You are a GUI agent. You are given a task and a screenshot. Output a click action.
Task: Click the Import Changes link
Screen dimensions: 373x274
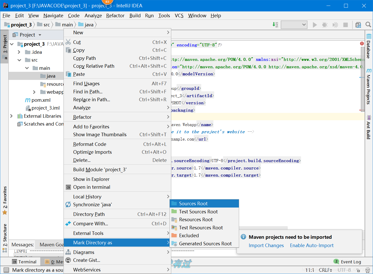click(266, 245)
